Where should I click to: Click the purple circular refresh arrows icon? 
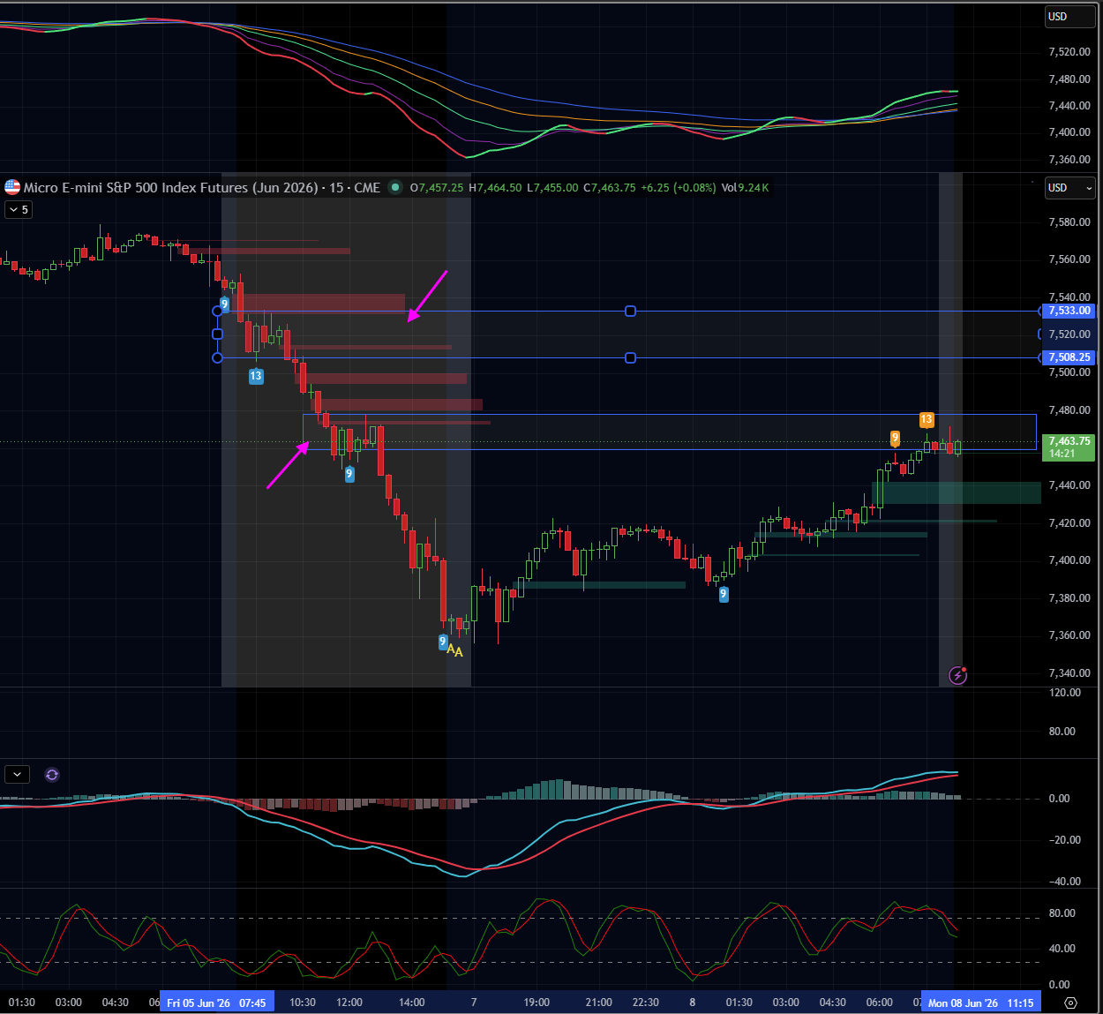(x=52, y=774)
